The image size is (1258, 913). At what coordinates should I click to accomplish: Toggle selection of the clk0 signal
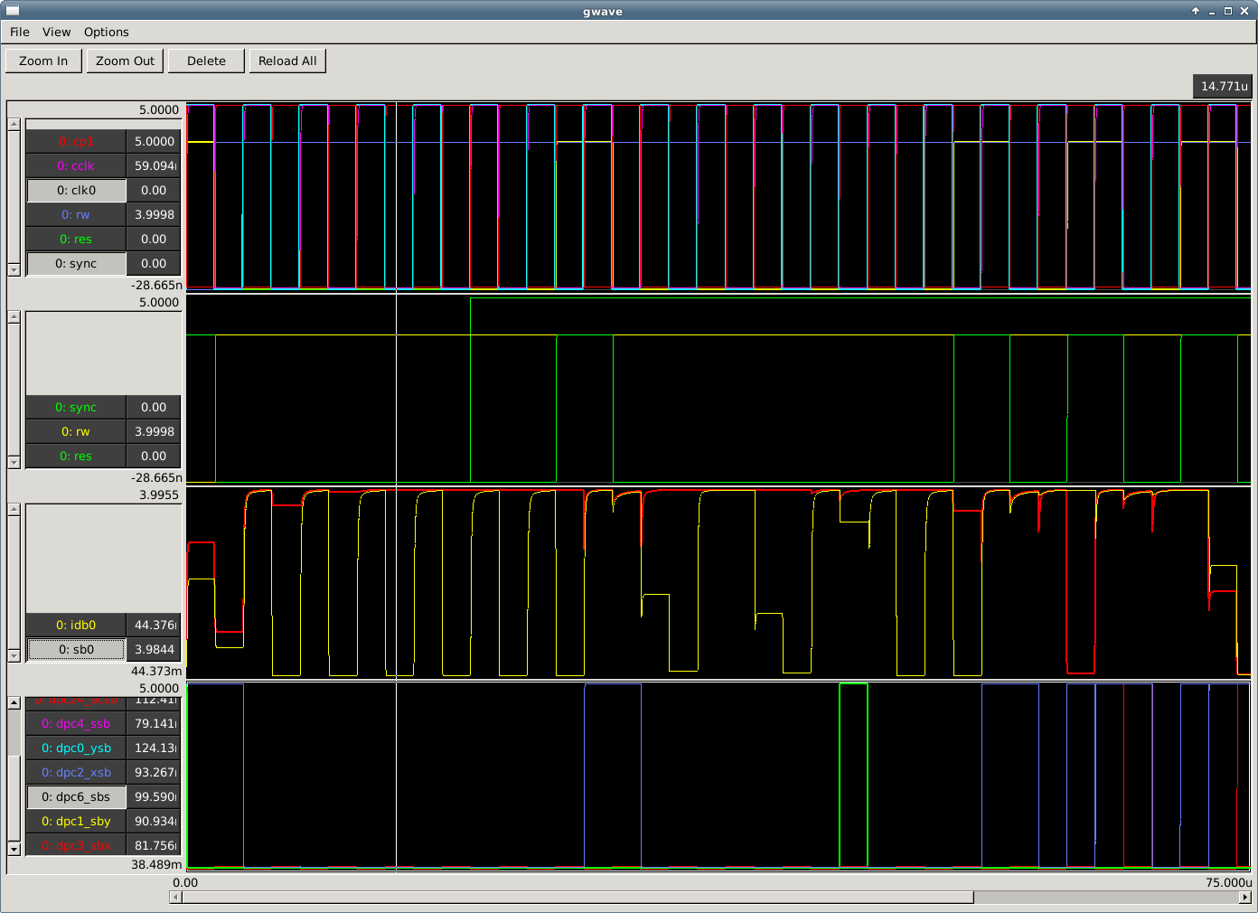77,191
